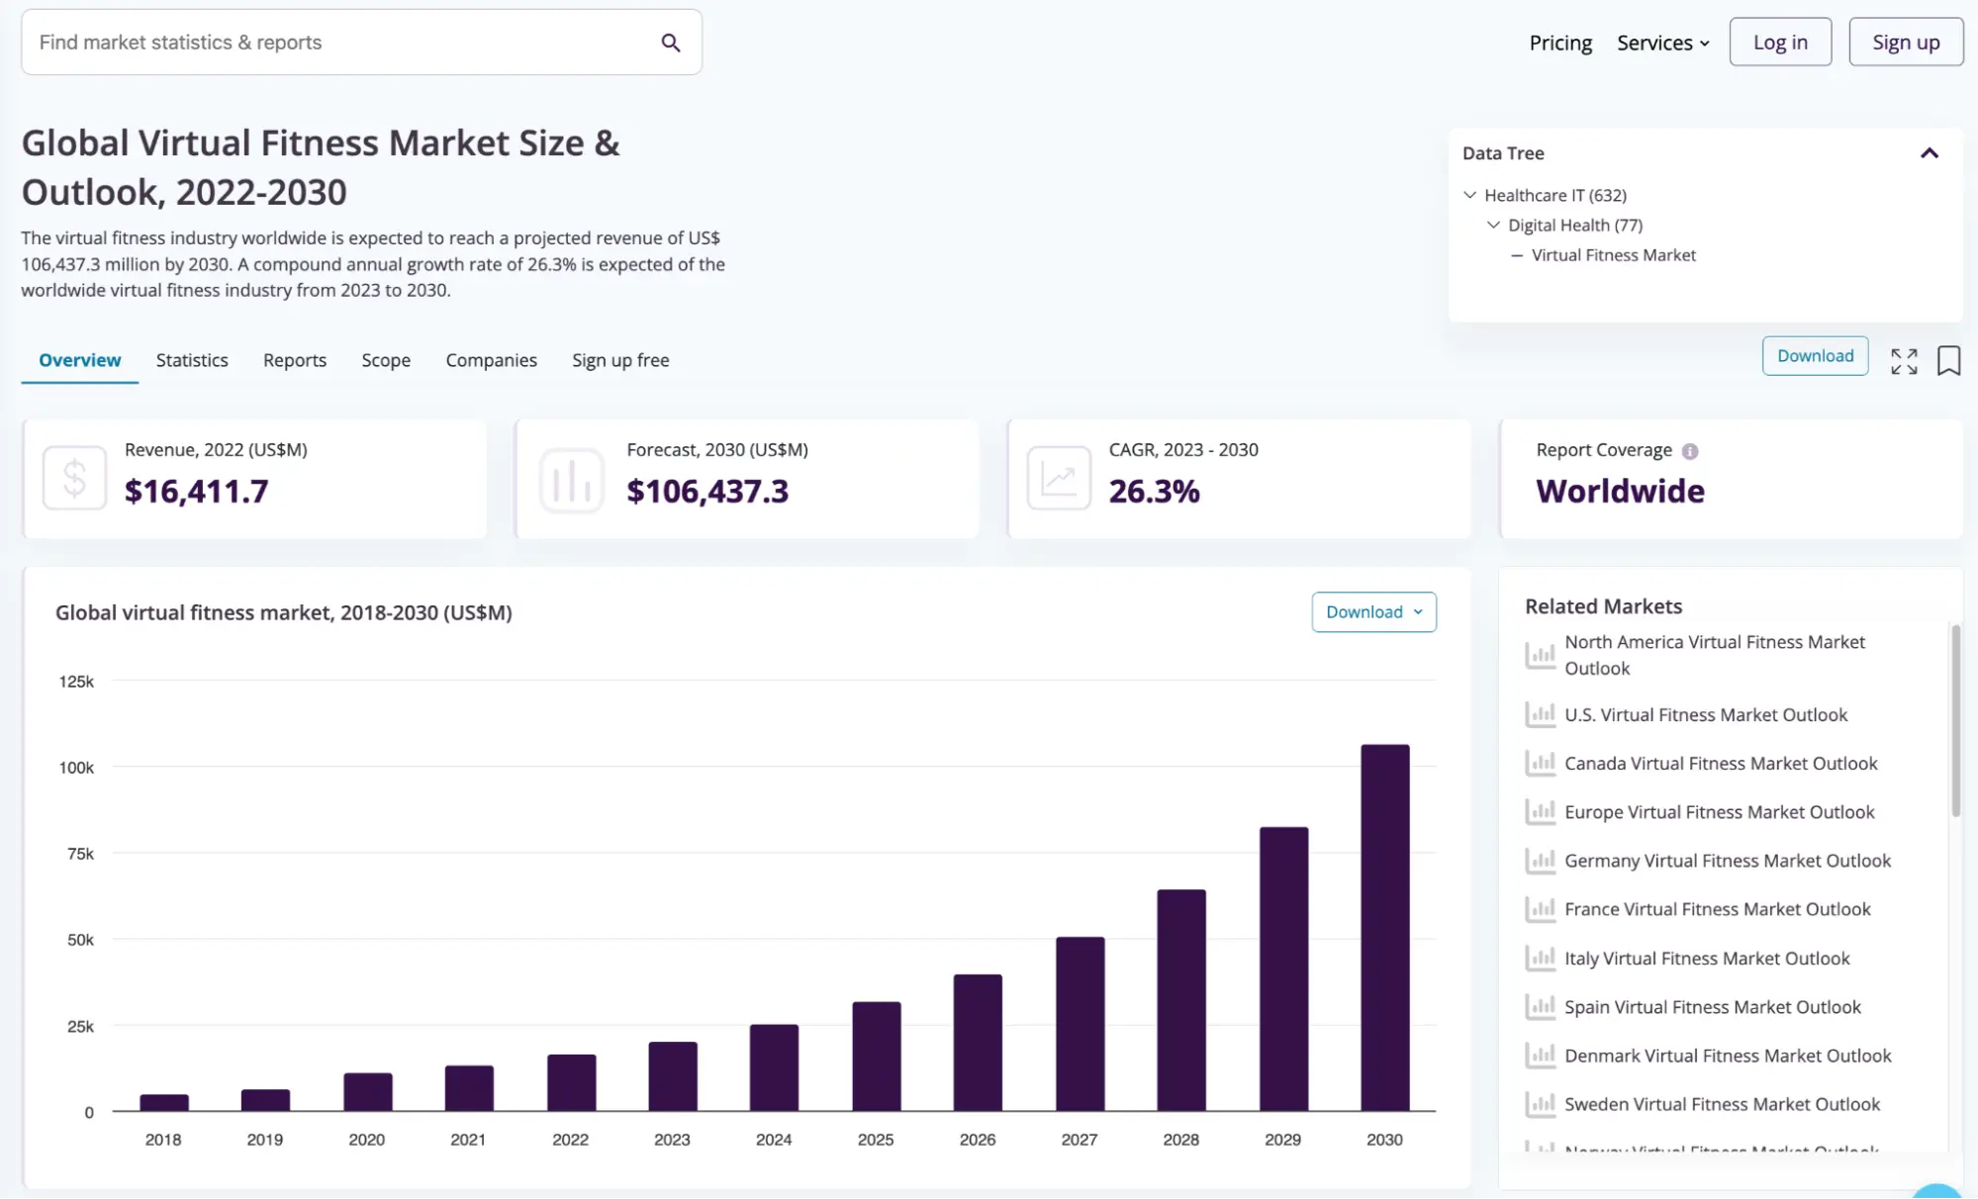
Task: Click chart icon beside Italy Virtual Fitness
Action: pos(1541,958)
